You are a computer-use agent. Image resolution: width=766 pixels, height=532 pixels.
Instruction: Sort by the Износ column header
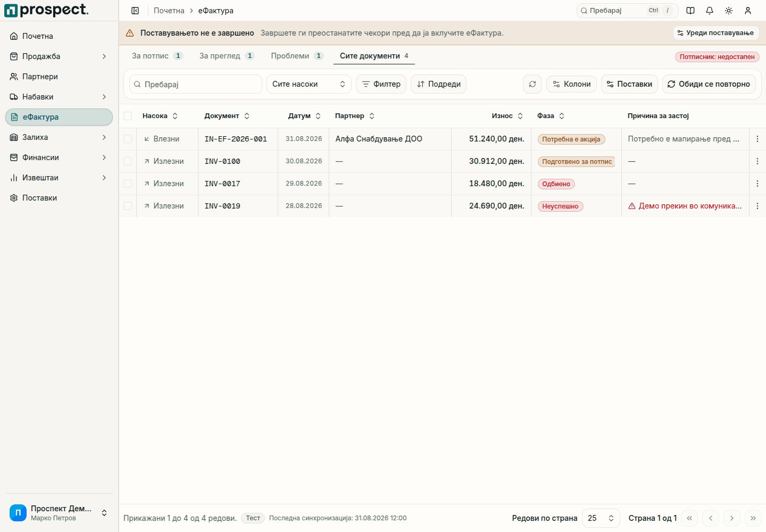tap(507, 116)
